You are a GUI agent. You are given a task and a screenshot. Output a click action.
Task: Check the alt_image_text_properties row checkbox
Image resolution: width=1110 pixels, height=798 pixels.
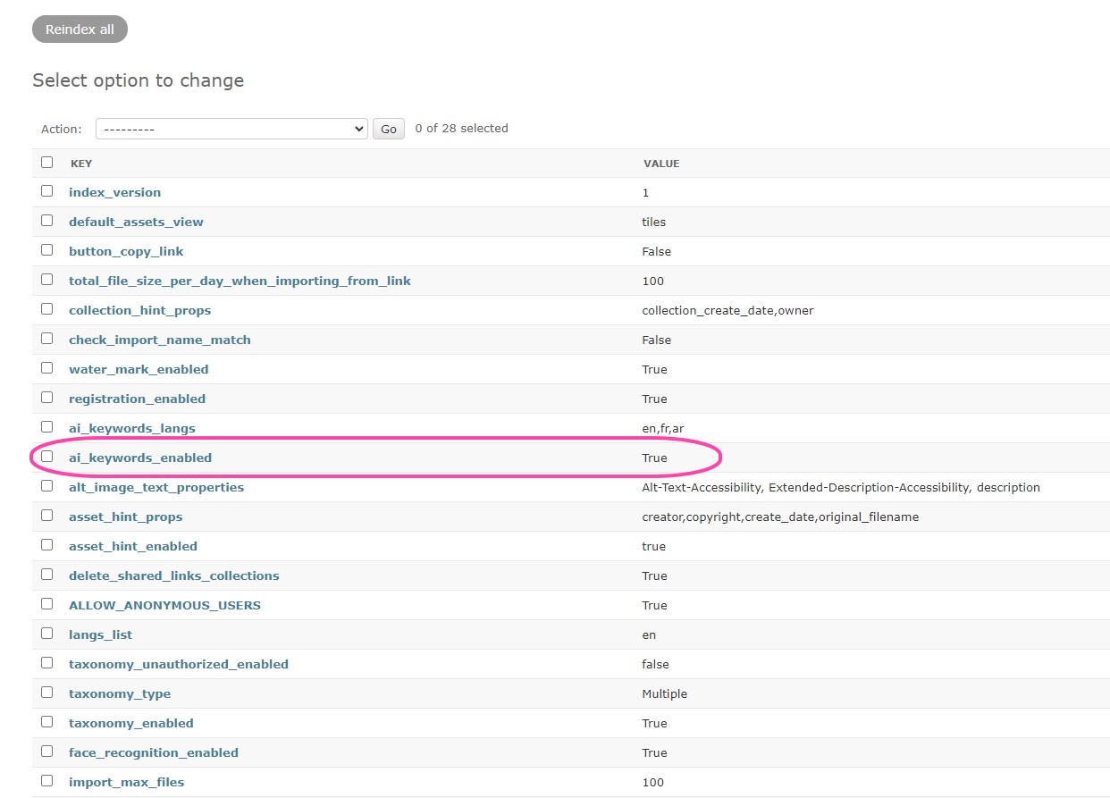[x=46, y=486]
